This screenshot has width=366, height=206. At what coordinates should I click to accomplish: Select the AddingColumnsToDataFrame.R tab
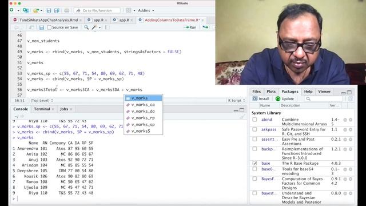pos(172,20)
